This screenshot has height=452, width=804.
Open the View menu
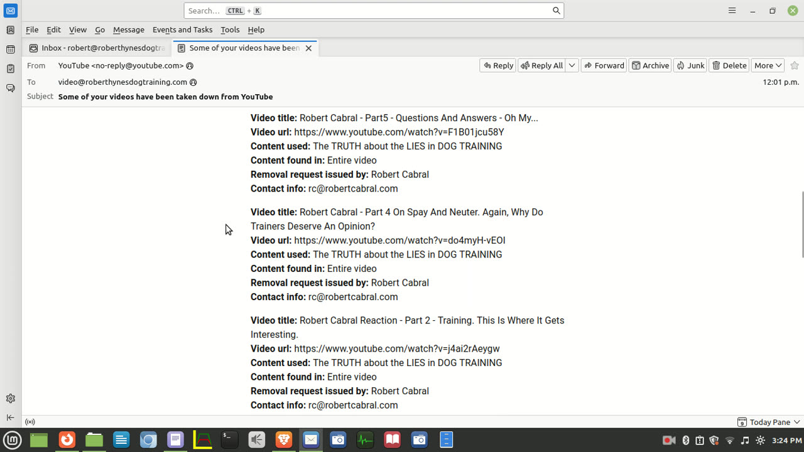(x=78, y=30)
